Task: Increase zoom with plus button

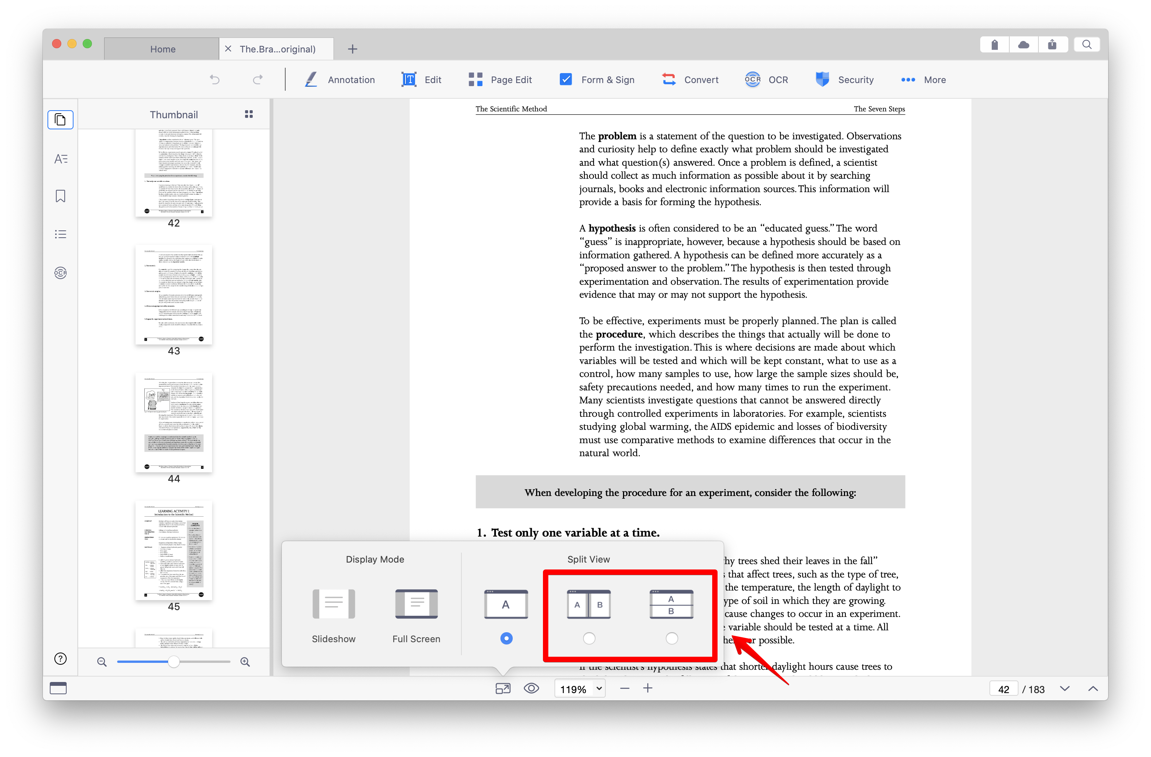Action: coord(647,688)
